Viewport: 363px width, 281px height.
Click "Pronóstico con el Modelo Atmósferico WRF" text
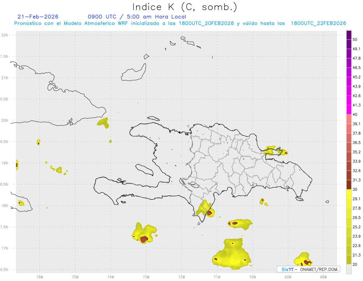point(71,23)
